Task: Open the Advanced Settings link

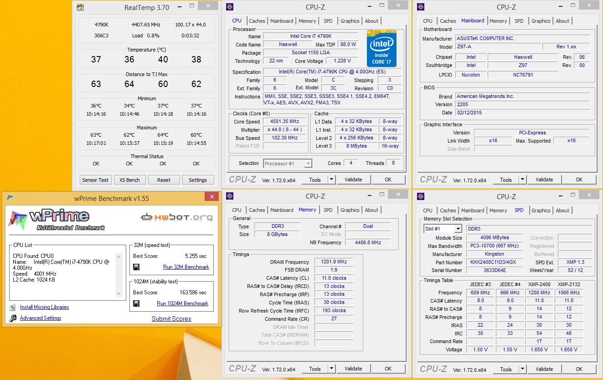Action: coord(41,318)
